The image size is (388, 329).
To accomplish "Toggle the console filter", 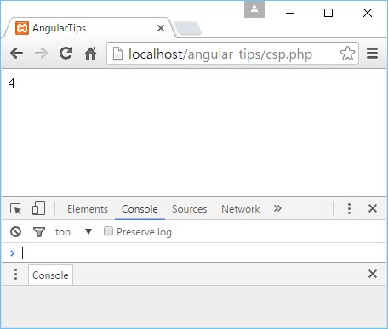I will click(x=39, y=232).
